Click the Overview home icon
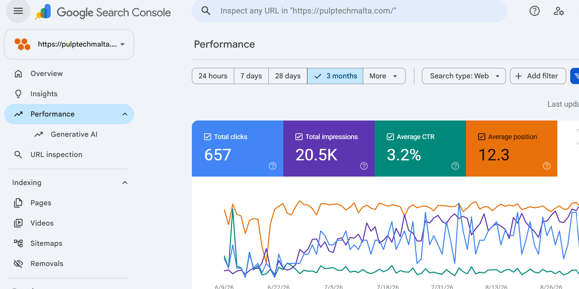This screenshot has width=579, height=289. (18, 74)
